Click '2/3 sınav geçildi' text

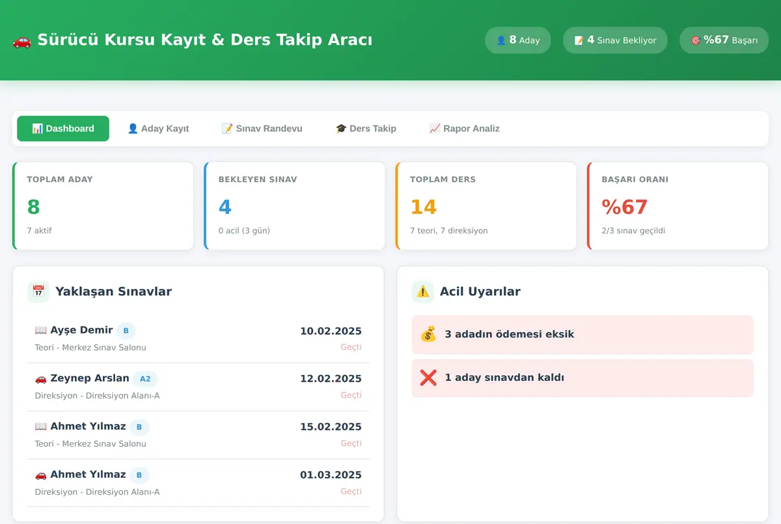click(x=633, y=231)
